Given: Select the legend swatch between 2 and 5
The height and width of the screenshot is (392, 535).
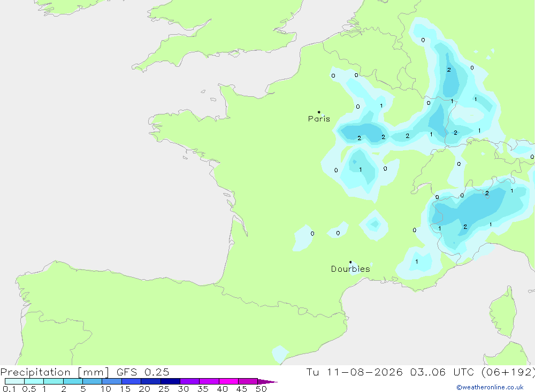Looking at the screenshot, I should (73, 381).
